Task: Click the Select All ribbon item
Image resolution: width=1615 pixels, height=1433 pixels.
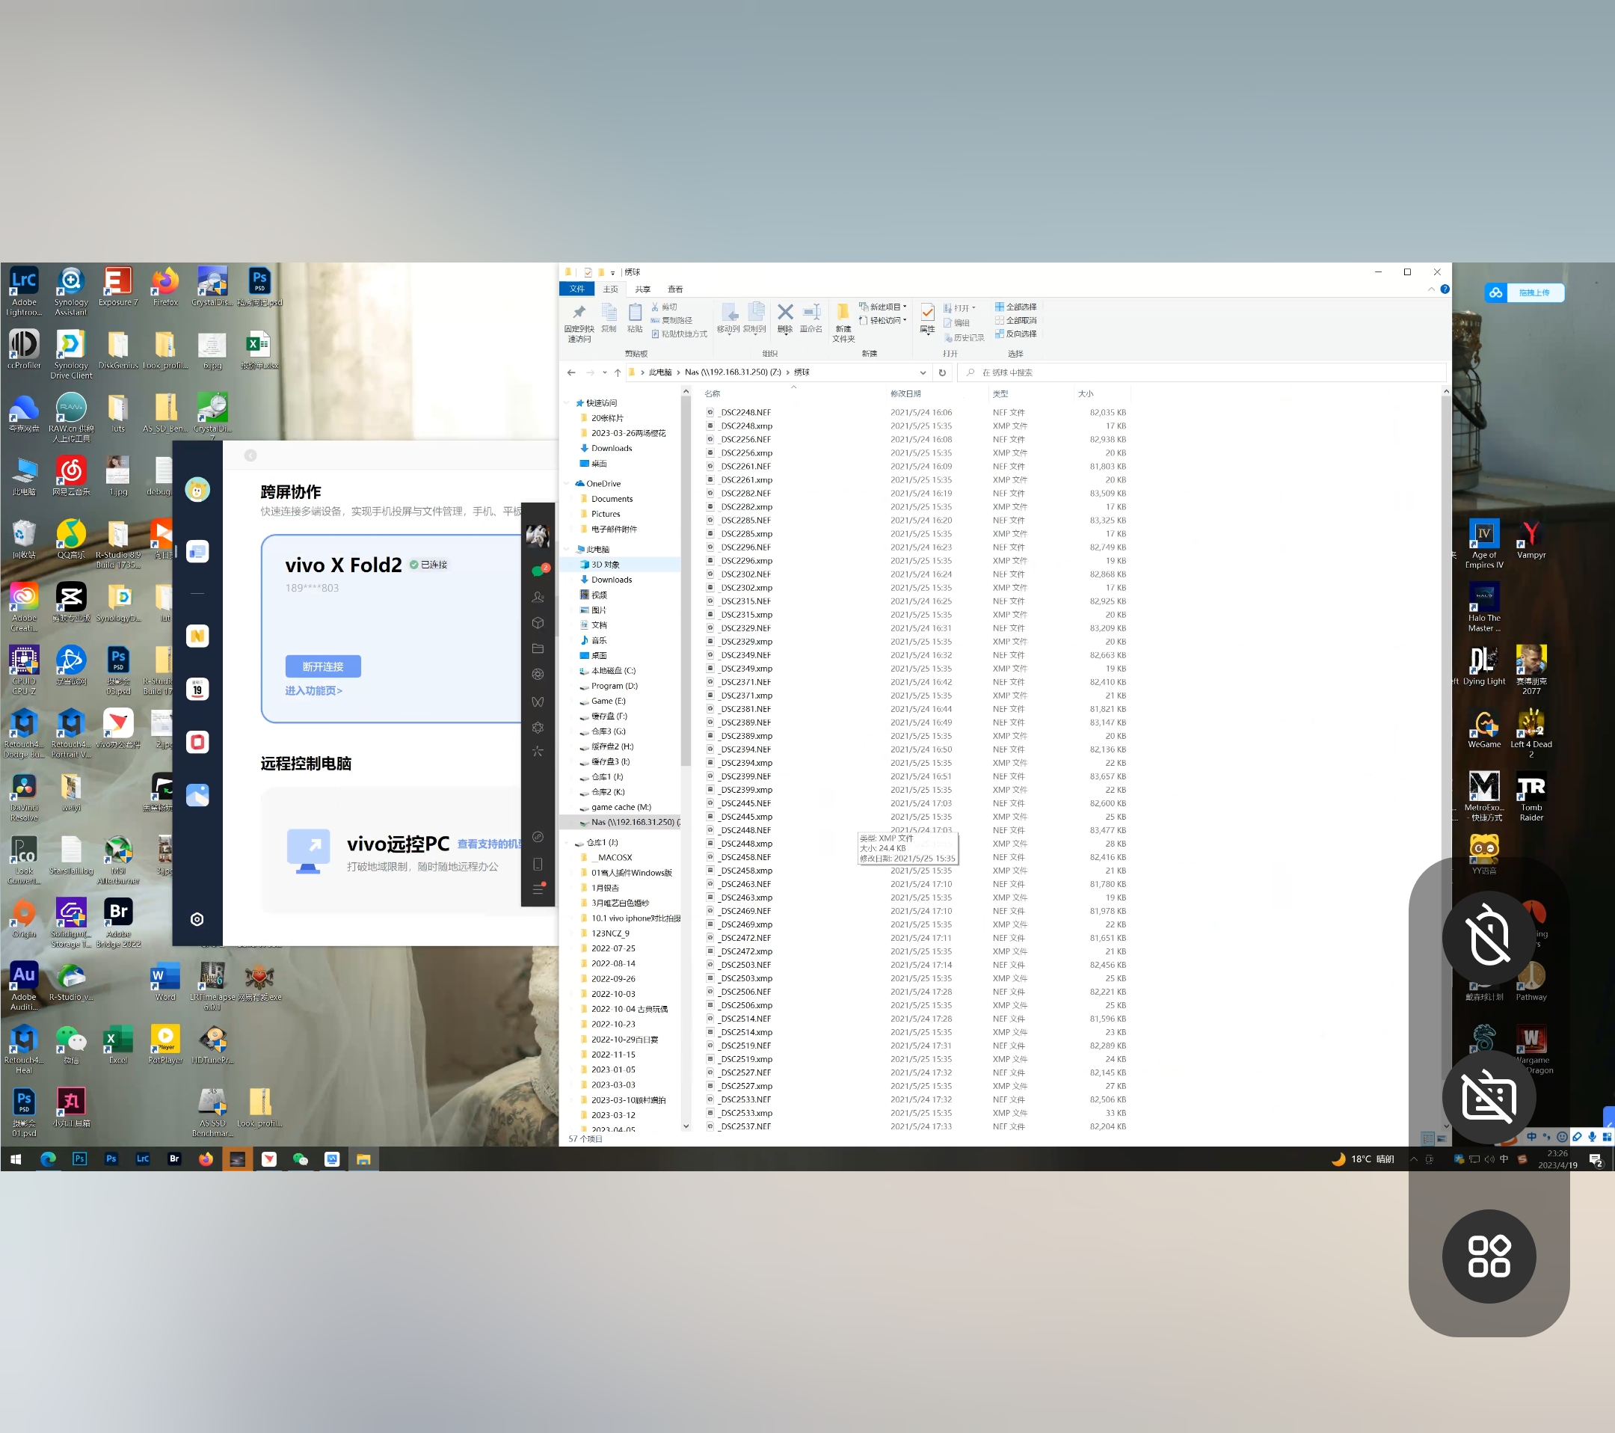Action: pyautogui.click(x=1015, y=307)
